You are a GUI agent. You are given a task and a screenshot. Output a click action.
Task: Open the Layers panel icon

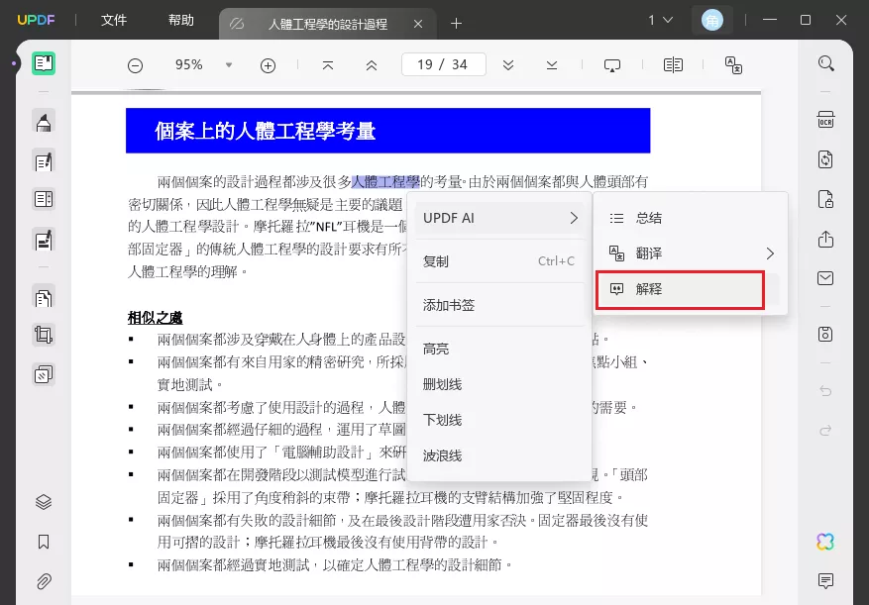[44, 502]
